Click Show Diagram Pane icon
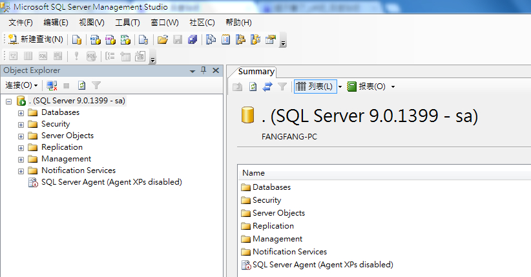Screen dimensions: 531x277 [13, 56]
